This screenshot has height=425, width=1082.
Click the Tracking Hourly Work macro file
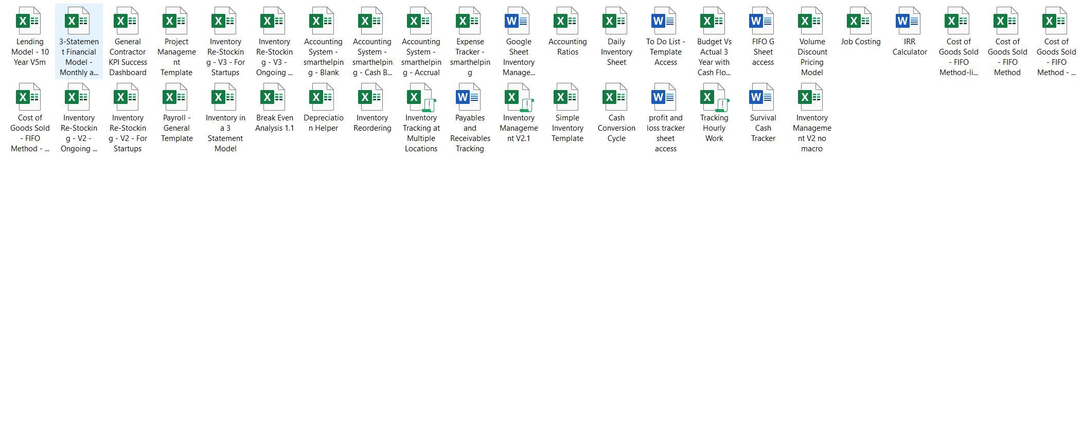(714, 97)
